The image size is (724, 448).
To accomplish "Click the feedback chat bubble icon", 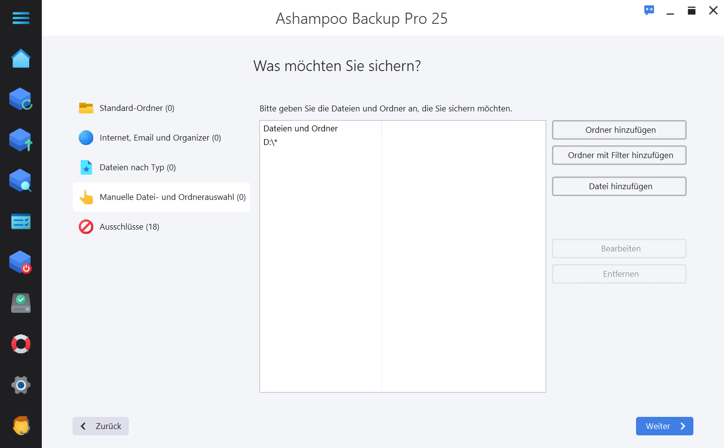I will pos(649,10).
